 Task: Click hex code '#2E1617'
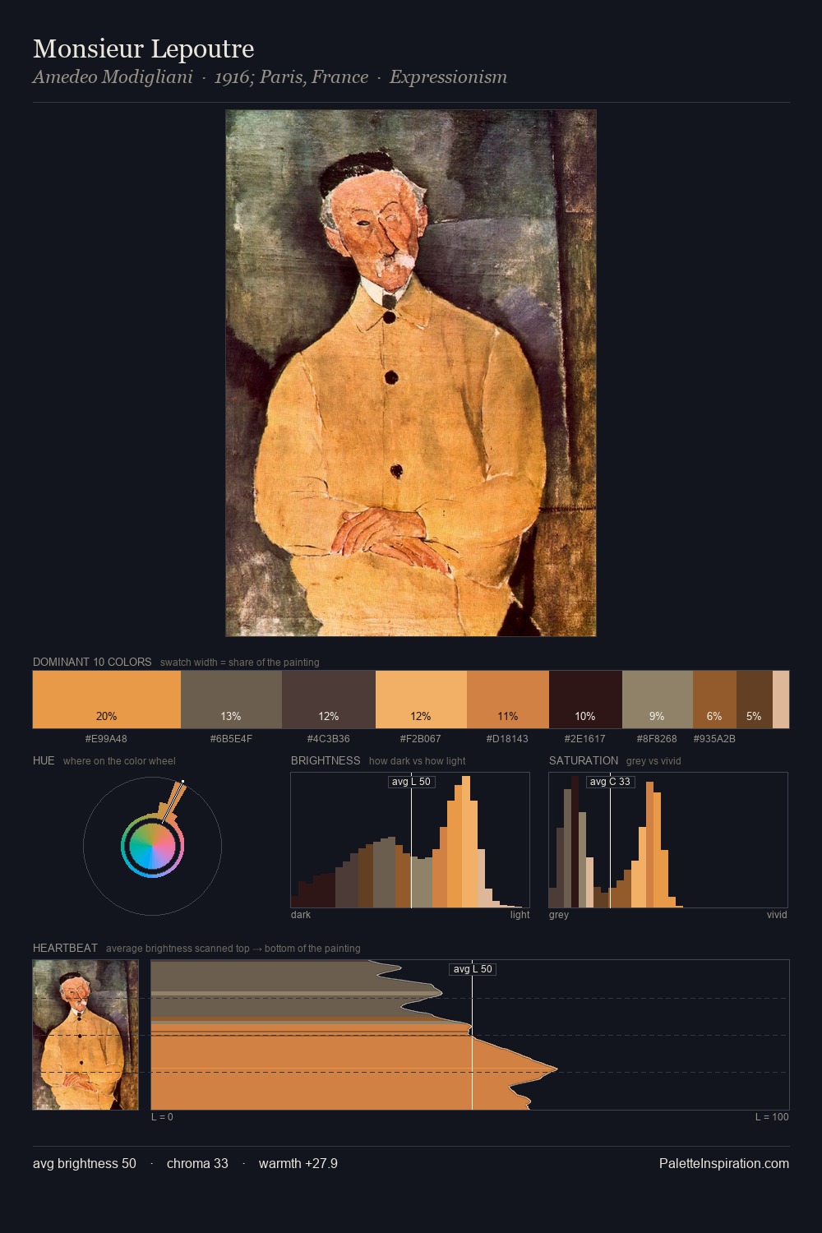click(585, 738)
